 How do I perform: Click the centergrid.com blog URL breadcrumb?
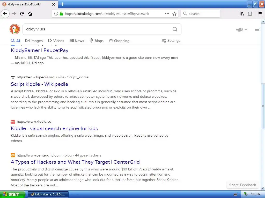(x=59, y=155)
